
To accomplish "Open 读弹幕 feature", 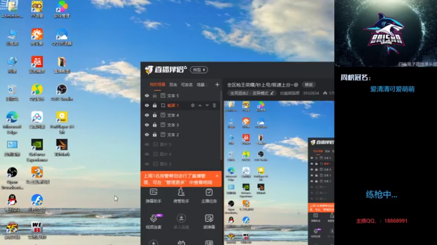I will 209,222.
